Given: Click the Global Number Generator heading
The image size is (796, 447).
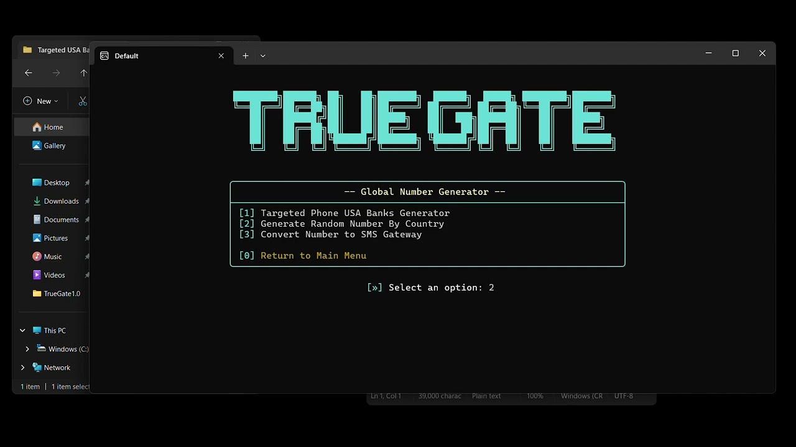Looking at the screenshot, I should click(425, 192).
